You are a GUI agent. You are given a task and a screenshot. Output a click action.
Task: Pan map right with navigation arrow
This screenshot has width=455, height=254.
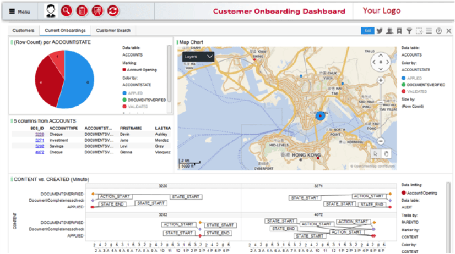pos(387,62)
